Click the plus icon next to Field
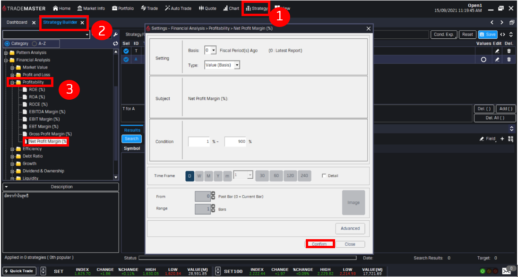The width and height of the screenshot is (518, 277). tap(502, 138)
